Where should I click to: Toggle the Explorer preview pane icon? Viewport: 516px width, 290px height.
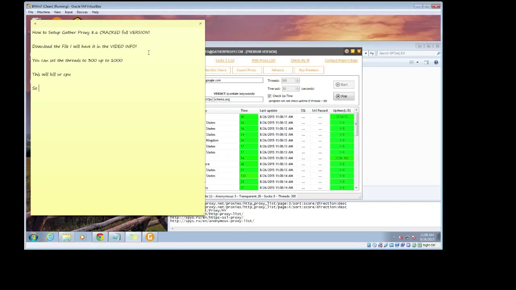427,62
